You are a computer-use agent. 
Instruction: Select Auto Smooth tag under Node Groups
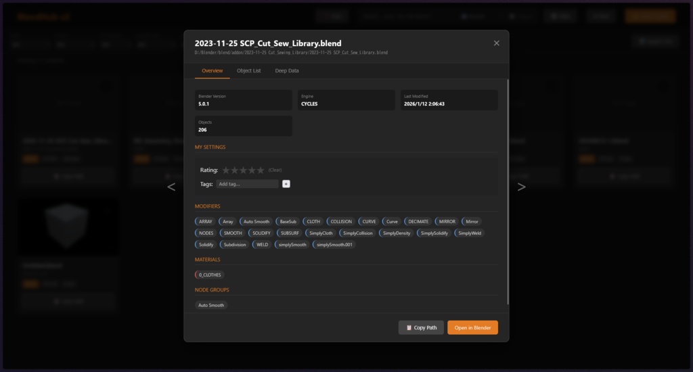pos(211,305)
